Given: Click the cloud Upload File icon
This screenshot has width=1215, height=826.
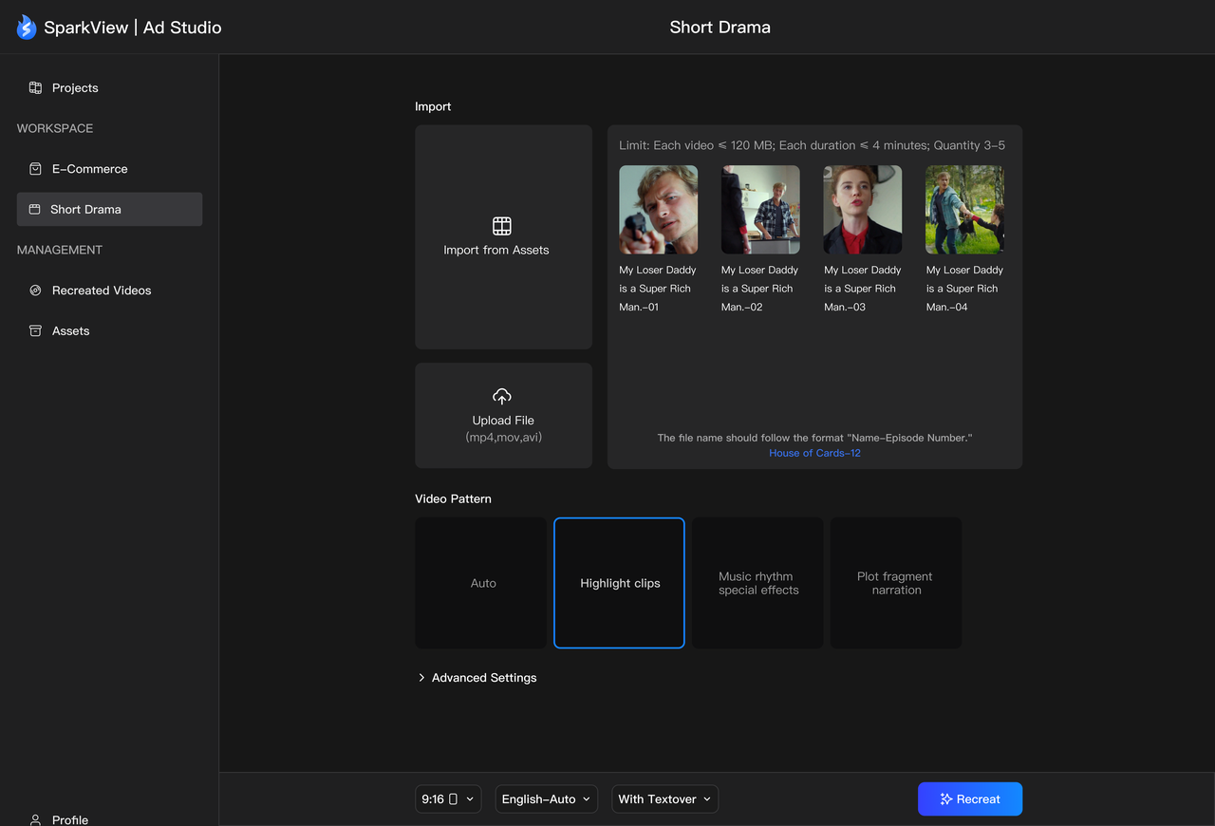Looking at the screenshot, I should (502, 396).
